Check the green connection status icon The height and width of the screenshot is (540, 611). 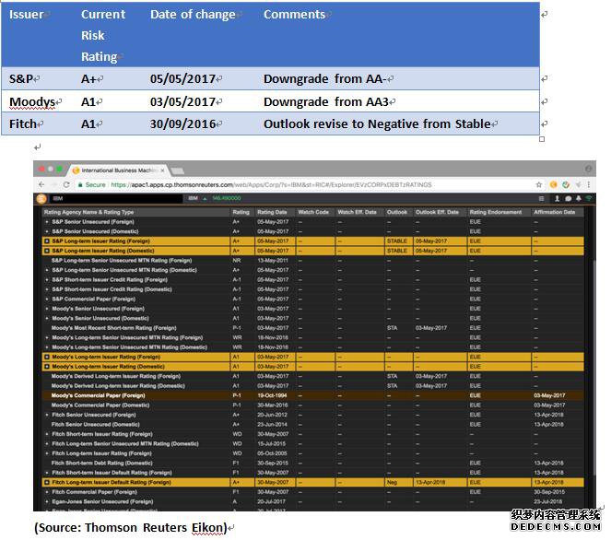coord(589,199)
